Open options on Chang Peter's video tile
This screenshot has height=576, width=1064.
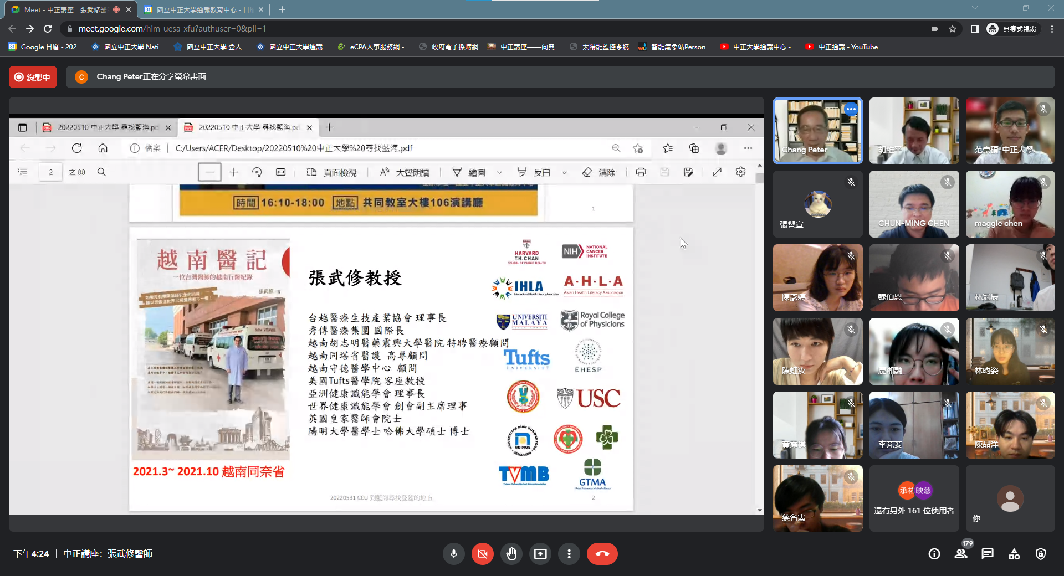(x=851, y=109)
